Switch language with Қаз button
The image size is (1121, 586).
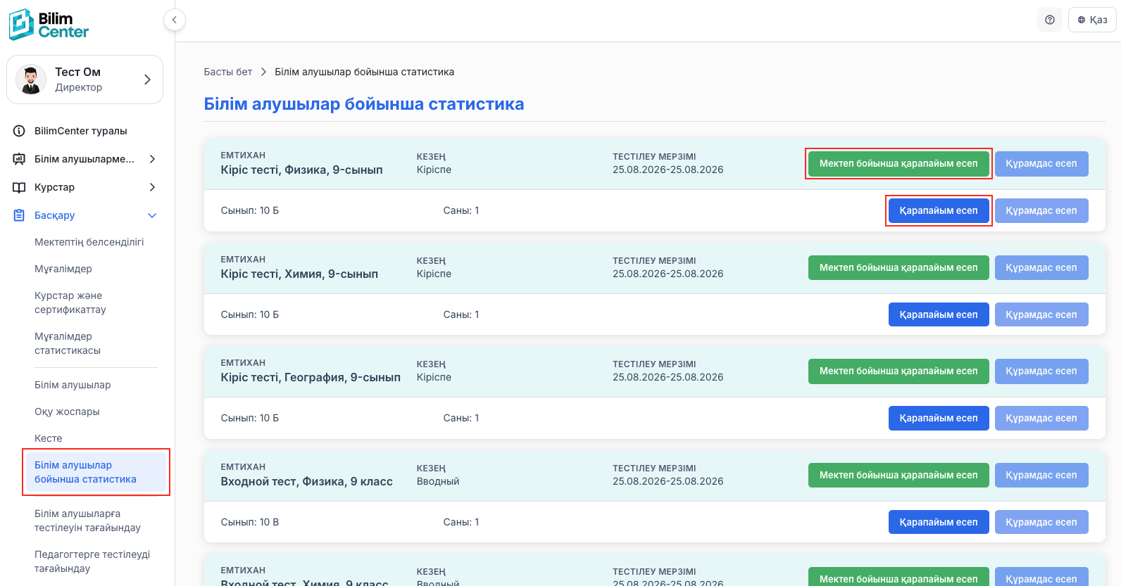1092,20
